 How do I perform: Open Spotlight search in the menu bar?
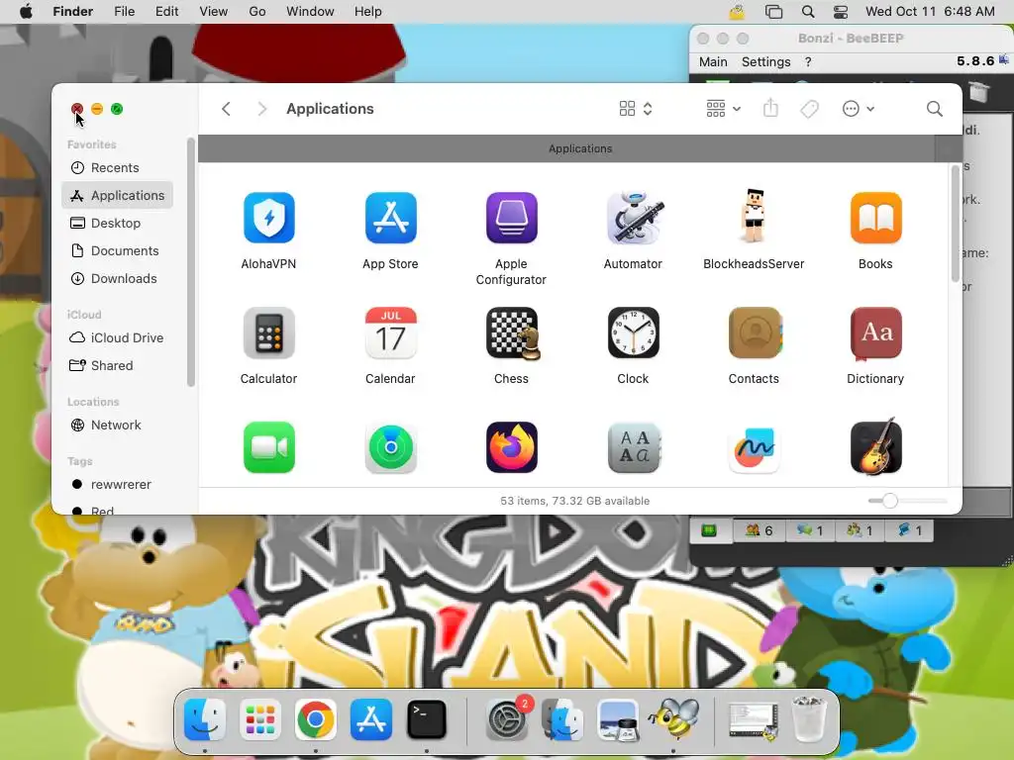pos(808,12)
